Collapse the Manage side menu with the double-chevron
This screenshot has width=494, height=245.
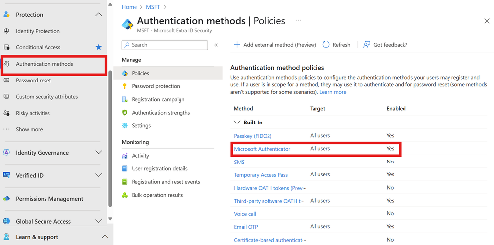[216, 45]
